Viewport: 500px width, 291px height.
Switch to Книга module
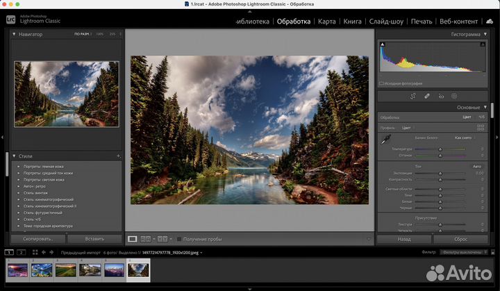(x=352, y=22)
